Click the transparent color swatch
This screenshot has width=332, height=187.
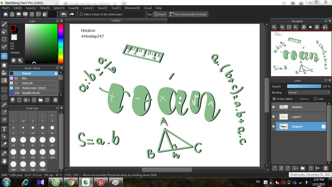click(14, 37)
